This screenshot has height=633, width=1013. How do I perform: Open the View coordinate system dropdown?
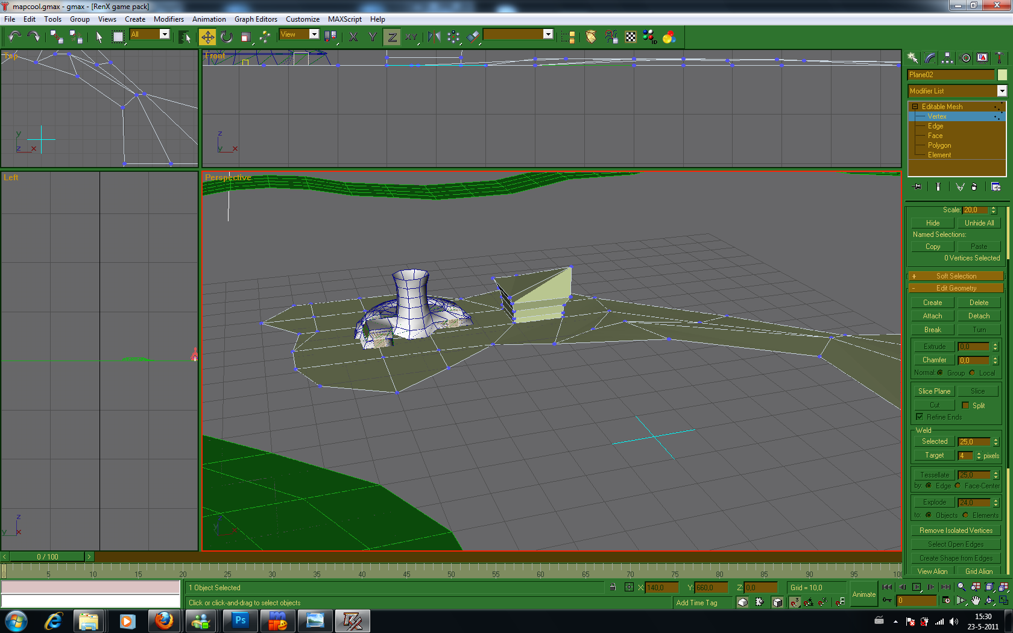[314, 34]
